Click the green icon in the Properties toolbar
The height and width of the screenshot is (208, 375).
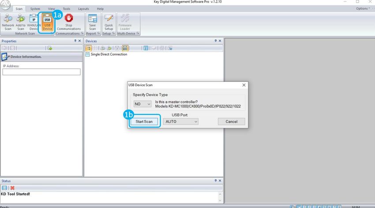(50, 48)
